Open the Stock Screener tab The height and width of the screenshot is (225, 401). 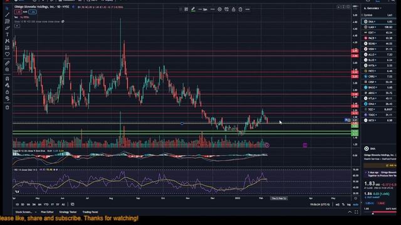point(24,212)
